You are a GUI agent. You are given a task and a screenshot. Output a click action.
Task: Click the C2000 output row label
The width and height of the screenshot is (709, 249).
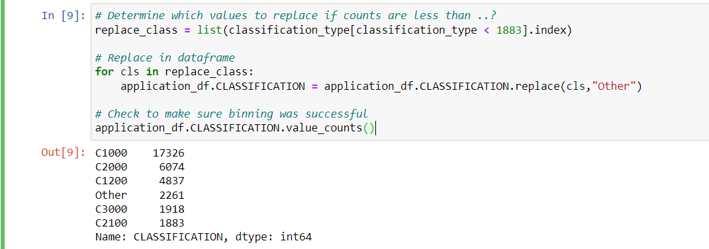click(x=111, y=167)
